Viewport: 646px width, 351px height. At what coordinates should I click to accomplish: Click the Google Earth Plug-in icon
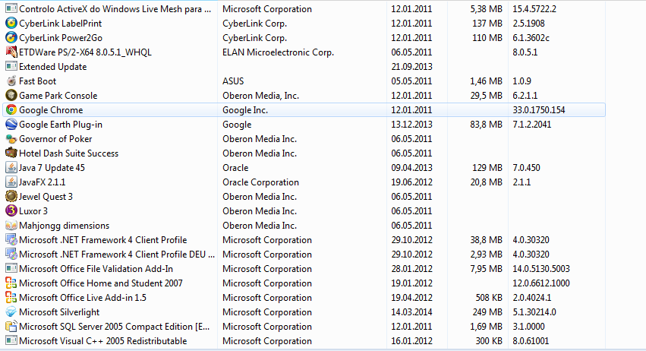point(11,125)
